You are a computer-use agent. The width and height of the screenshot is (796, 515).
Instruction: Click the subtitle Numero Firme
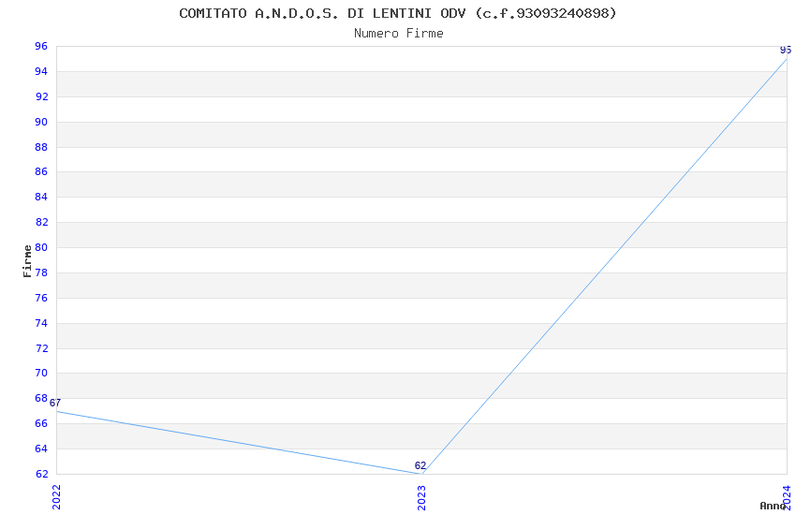399,34
